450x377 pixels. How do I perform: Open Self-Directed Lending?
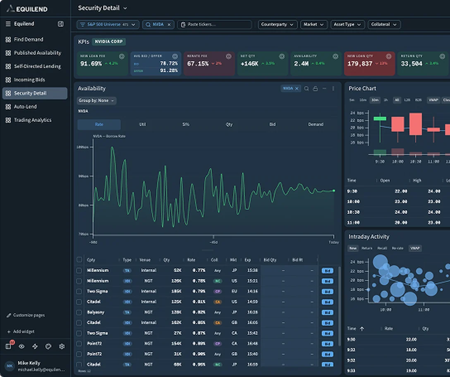[35, 66]
